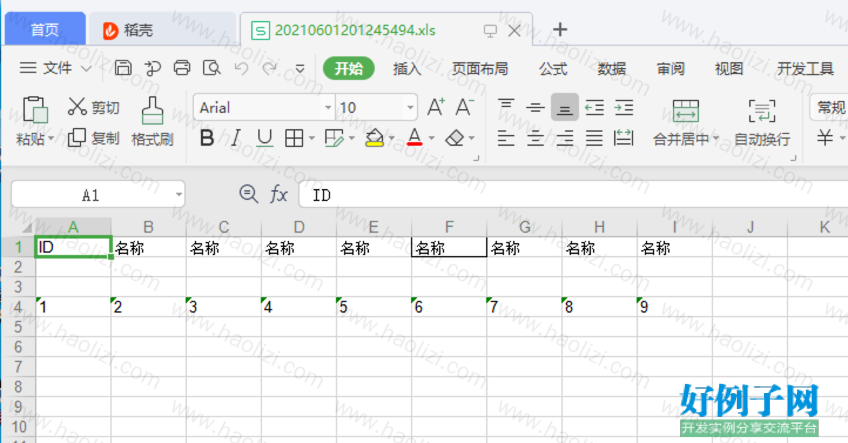Open the 稻壳 tab
Image resolution: width=848 pixels, height=443 pixels.
(x=163, y=29)
